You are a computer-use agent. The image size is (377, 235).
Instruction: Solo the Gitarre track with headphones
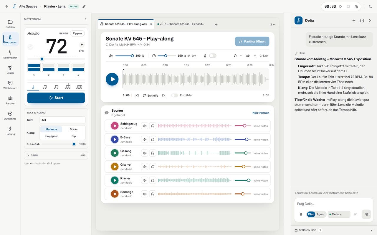(x=153, y=167)
